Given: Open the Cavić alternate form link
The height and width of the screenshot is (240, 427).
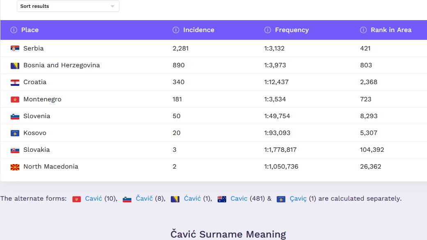Looking at the screenshot, I should click(x=94, y=199).
